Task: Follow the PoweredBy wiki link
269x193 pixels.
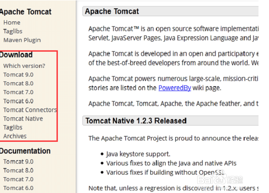Action: coord(175,88)
